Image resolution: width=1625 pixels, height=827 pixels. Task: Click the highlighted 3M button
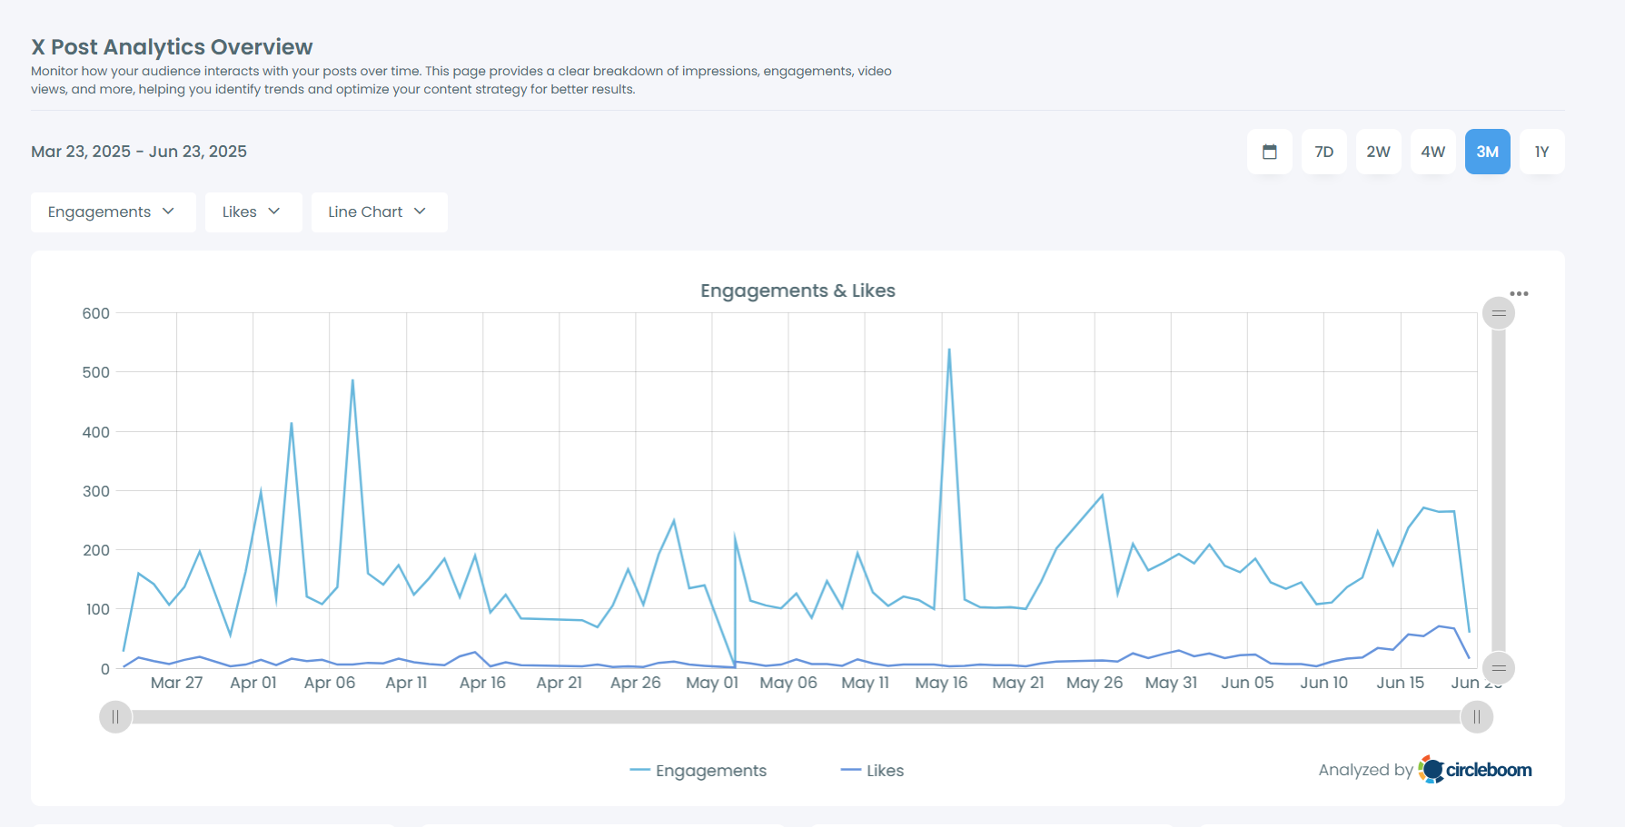click(x=1487, y=152)
